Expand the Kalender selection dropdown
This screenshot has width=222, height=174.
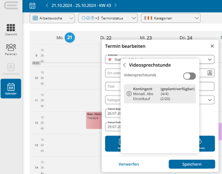click(210, 60)
